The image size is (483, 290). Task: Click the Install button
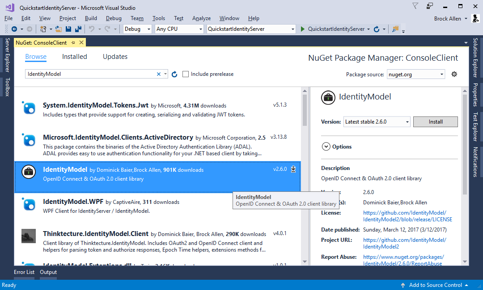436,122
